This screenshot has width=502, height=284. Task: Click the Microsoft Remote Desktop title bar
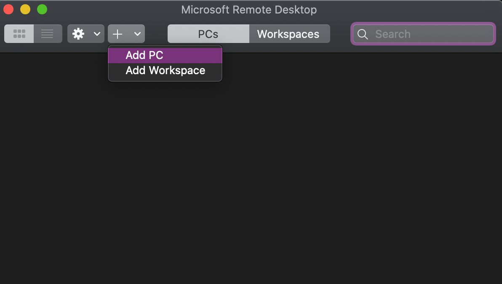point(249,9)
